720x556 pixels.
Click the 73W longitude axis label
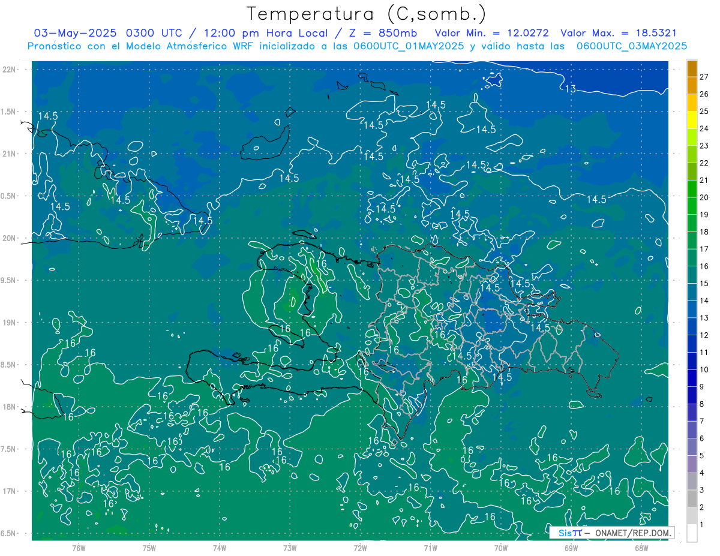(x=290, y=548)
